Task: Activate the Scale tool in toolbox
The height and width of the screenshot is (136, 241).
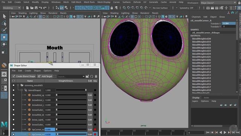Action: pos(3,52)
